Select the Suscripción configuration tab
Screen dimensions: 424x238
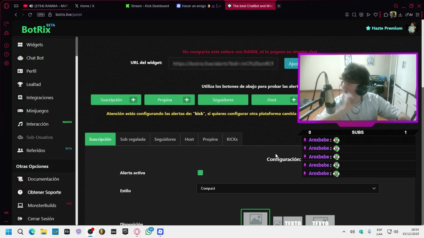(100, 139)
